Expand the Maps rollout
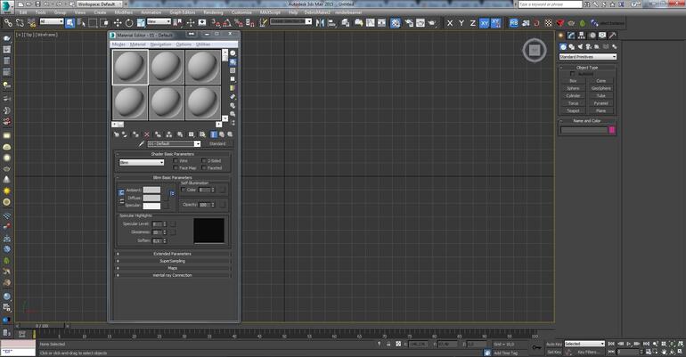686x357 pixels. 173,268
